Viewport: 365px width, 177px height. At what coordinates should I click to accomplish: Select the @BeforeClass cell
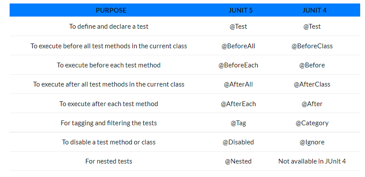[x=312, y=46]
